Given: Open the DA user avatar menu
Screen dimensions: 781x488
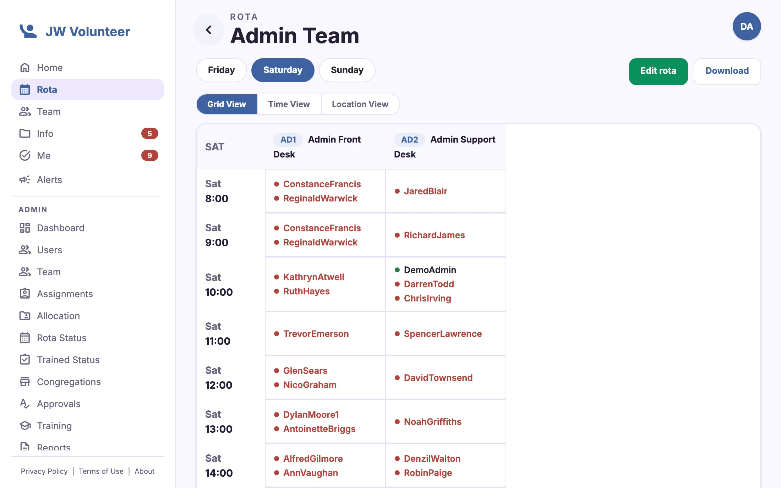Looking at the screenshot, I should click(747, 26).
